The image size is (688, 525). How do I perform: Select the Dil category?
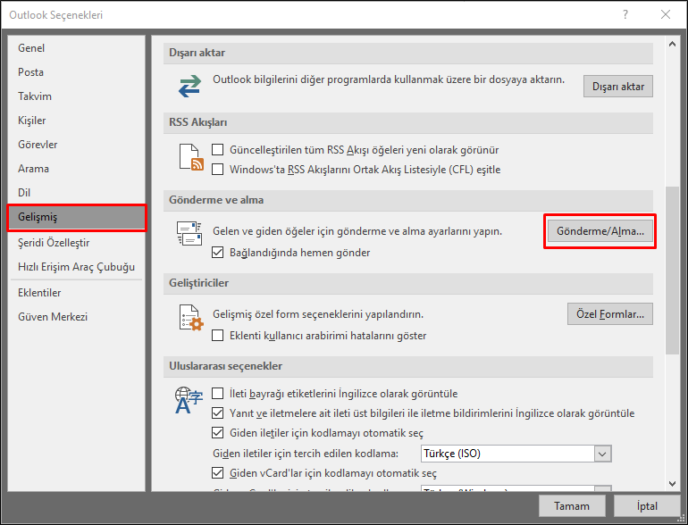coord(76,193)
